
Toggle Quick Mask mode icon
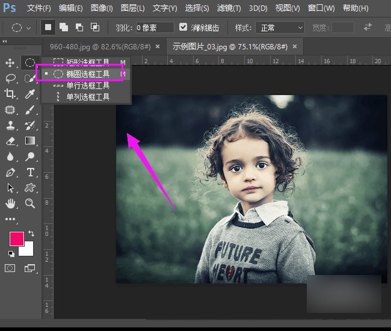(10, 268)
